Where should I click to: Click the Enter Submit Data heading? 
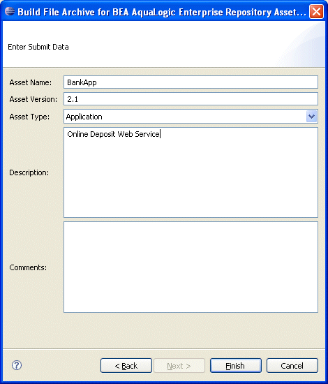coord(38,47)
